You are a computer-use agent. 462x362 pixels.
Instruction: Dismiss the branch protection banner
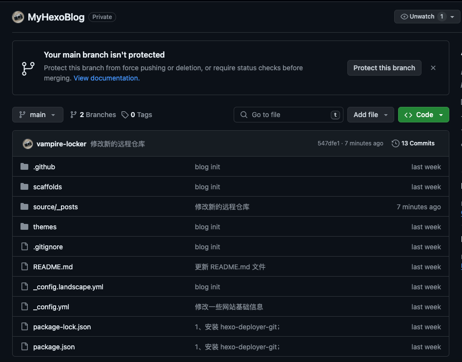(433, 68)
